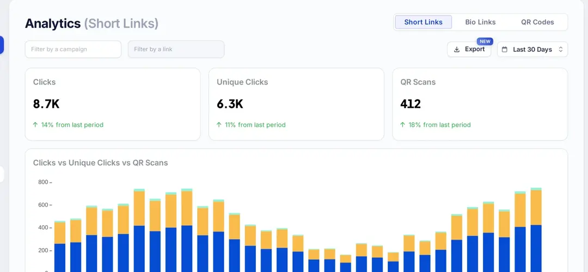Image resolution: width=588 pixels, height=272 pixels.
Task: Click the QR Scans 412 value
Action: click(x=411, y=104)
